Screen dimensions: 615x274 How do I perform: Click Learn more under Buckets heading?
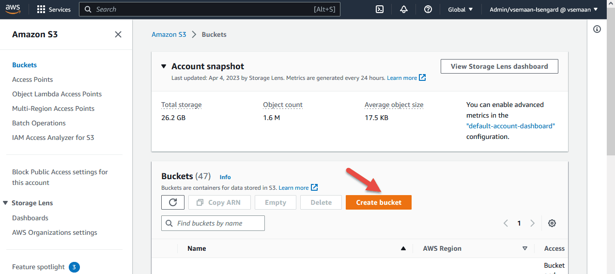293,188
